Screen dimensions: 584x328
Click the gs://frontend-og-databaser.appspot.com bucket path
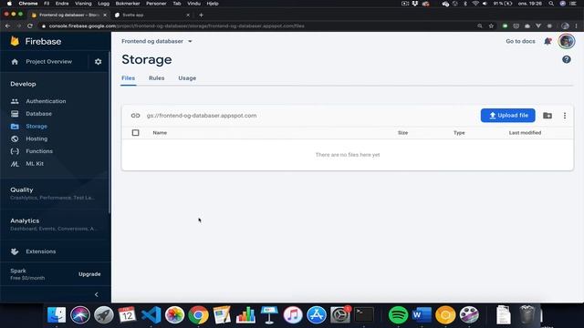coord(202,116)
